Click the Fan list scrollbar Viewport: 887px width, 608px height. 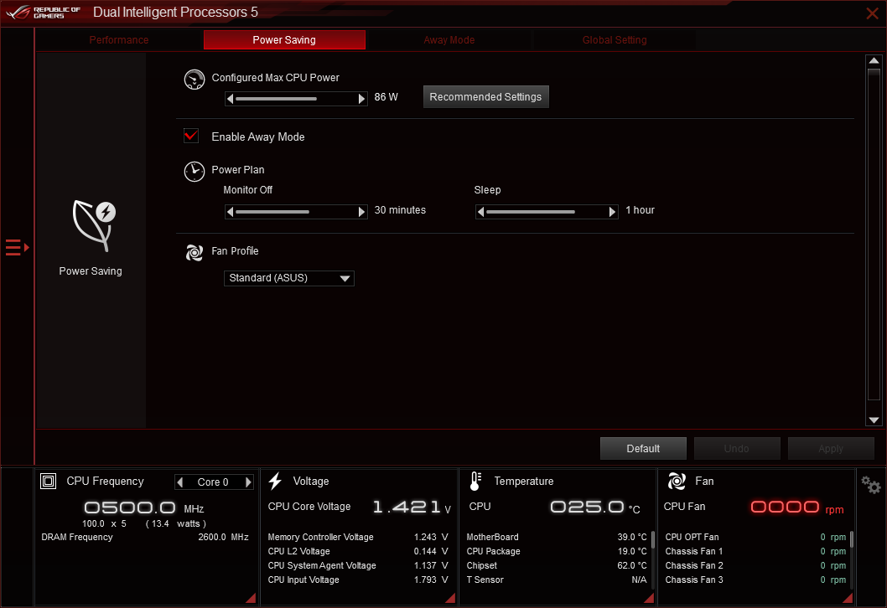[x=851, y=539]
